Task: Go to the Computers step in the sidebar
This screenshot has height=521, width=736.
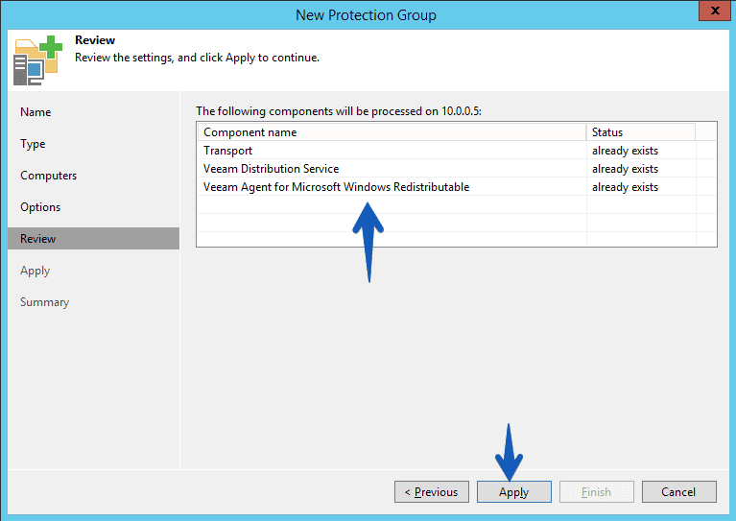Action: click(48, 176)
